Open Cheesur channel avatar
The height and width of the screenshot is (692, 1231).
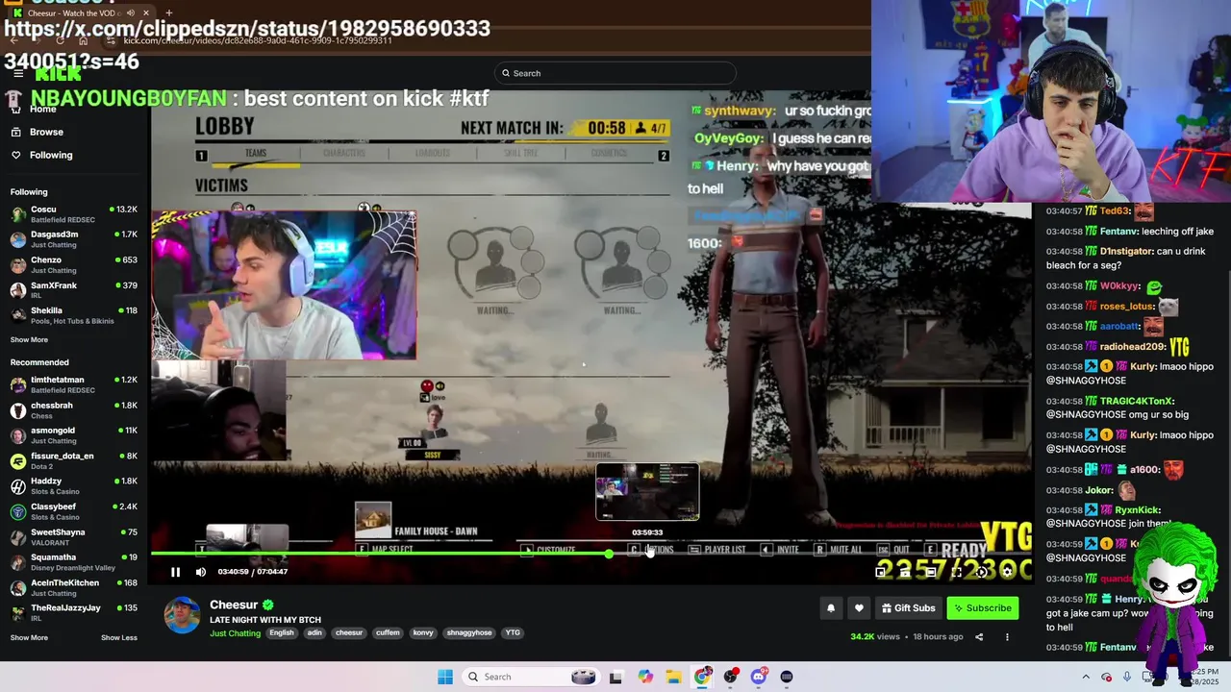182,615
